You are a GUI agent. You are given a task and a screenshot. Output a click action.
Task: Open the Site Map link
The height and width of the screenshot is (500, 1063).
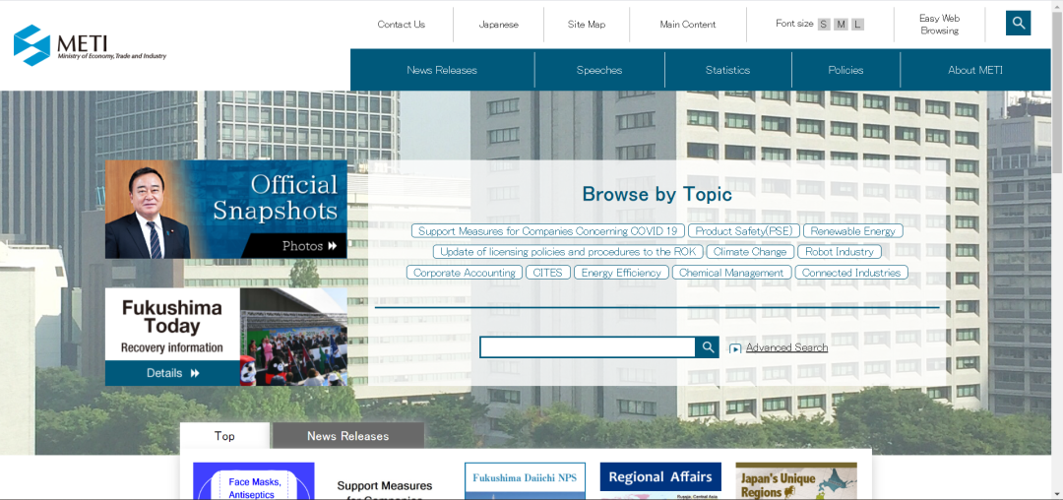pos(587,25)
